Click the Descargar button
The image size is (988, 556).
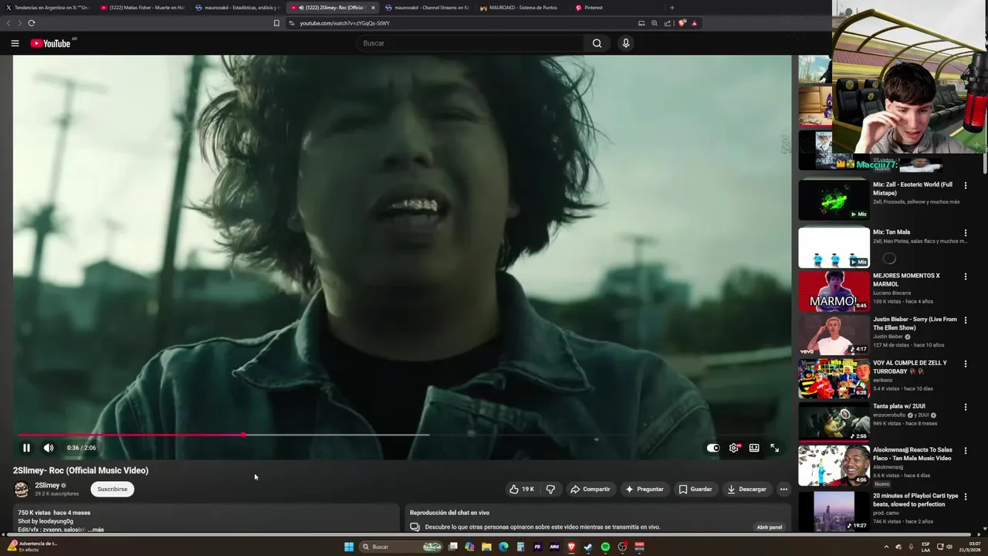click(747, 489)
